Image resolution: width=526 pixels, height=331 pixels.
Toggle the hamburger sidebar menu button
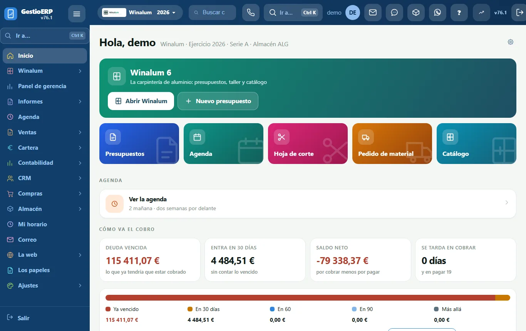[77, 14]
